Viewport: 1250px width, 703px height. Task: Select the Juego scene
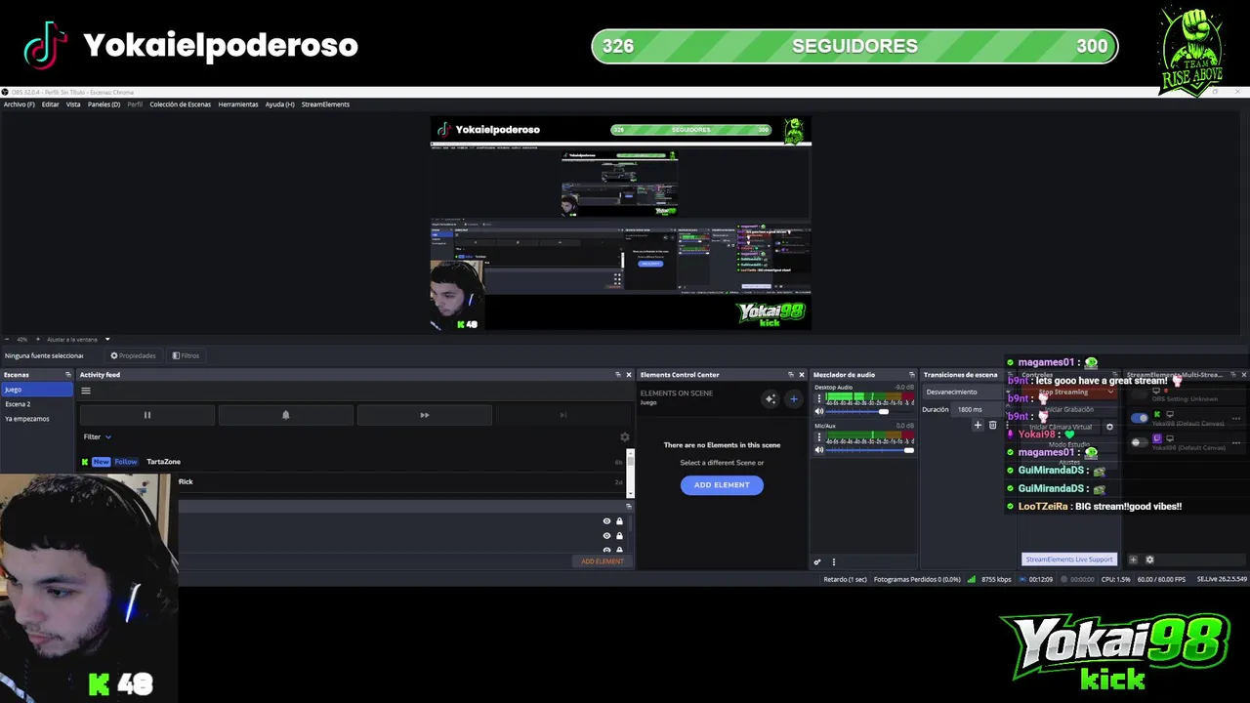(36, 390)
